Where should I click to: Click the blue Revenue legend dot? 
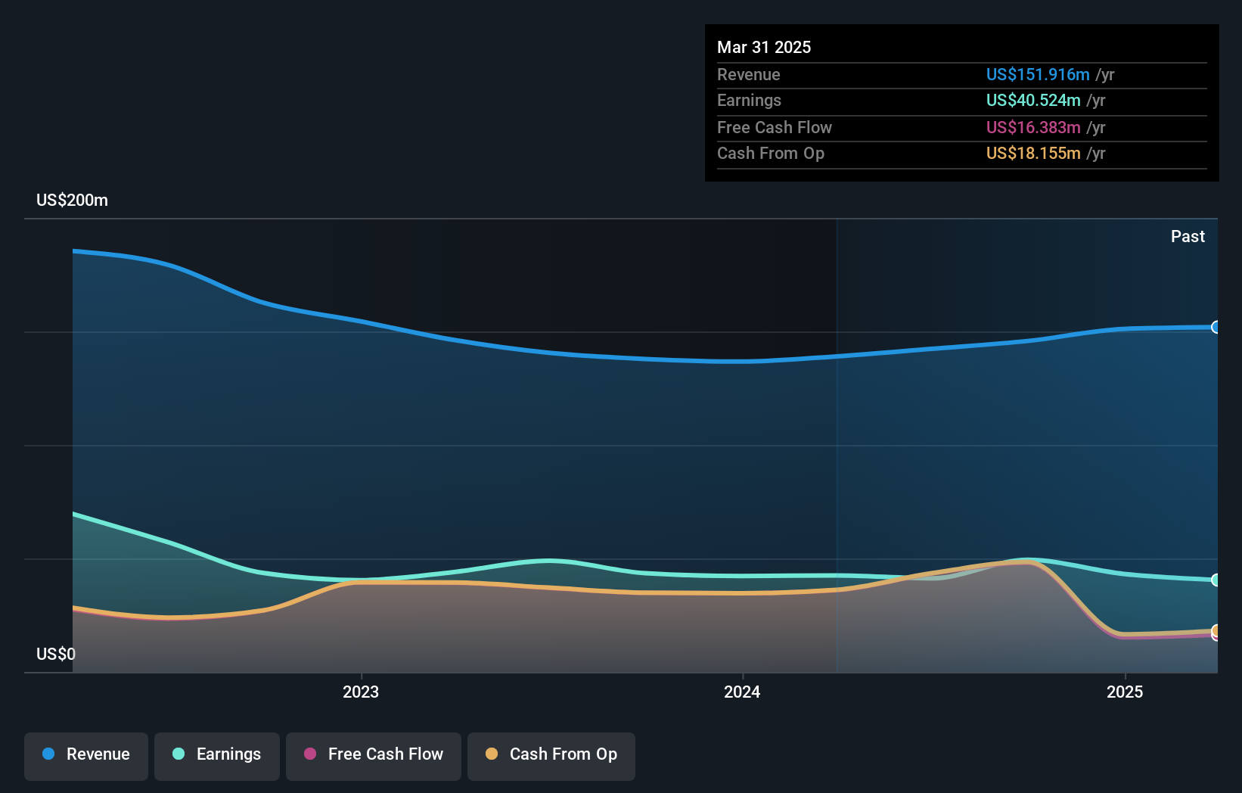point(48,754)
